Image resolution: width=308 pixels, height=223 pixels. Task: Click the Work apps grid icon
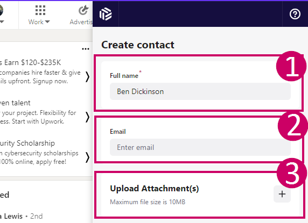pyautogui.click(x=40, y=10)
